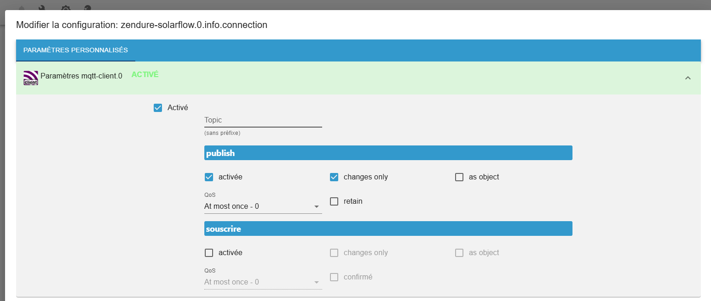
Task: Check the retain checkbox
Action: click(x=334, y=201)
